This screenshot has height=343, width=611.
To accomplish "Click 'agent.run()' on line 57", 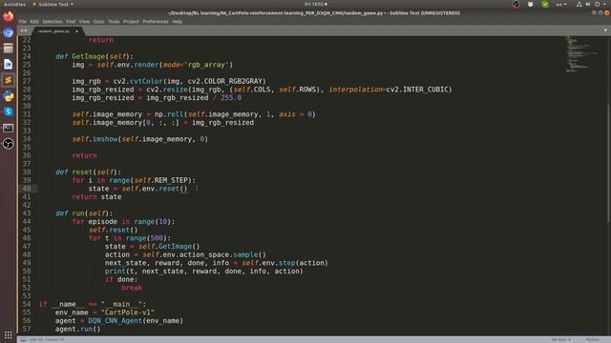I will [77, 329].
